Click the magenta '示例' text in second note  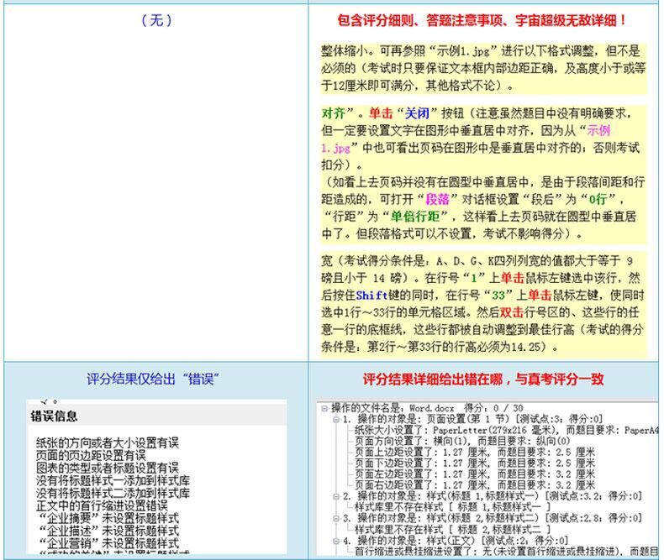[598, 131]
